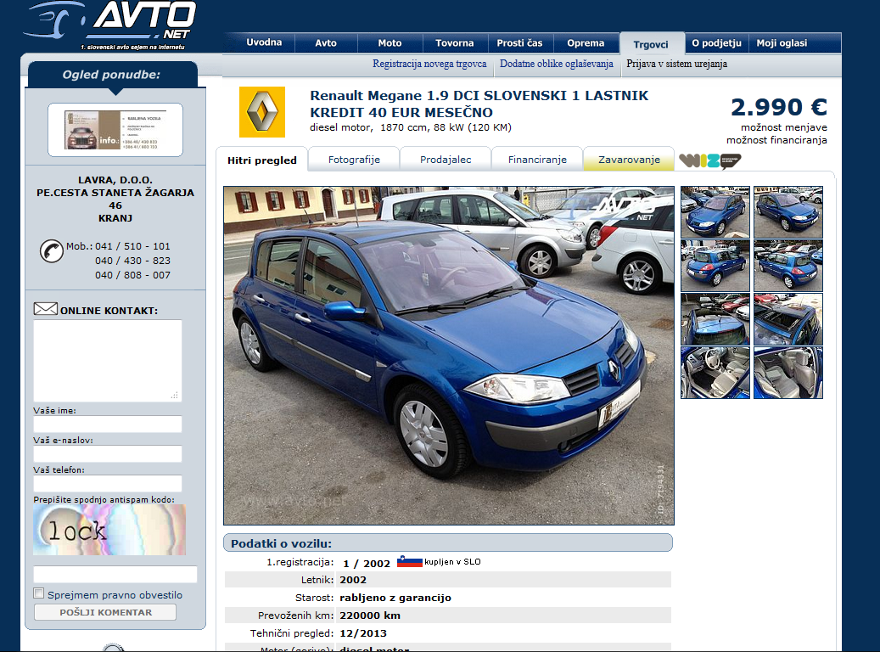
Task: Click the Letnik value 2002
Action: [x=353, y=580]
